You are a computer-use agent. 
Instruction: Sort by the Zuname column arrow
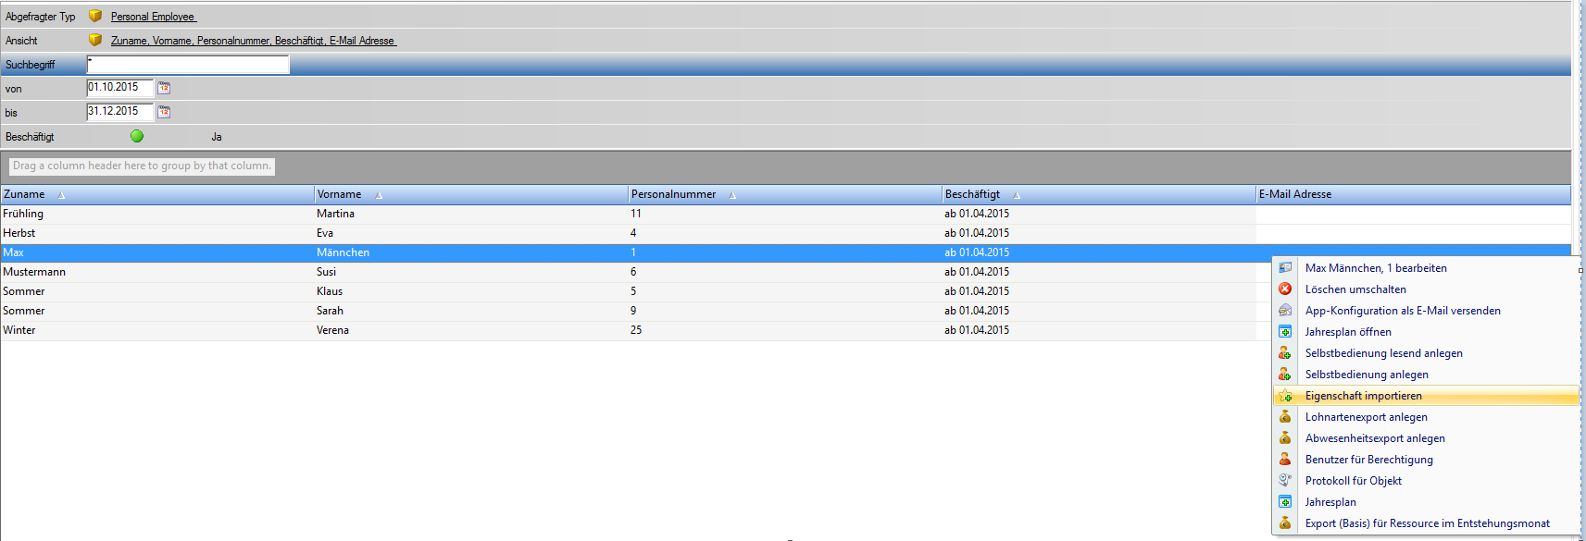[61, 195]
